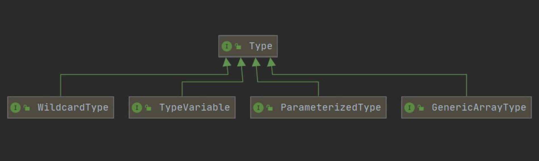The height and width of the screenshot is (161, 539).
Task: Click the rightmost inheritance arrowhead under Type
Action: coord(271,62)
